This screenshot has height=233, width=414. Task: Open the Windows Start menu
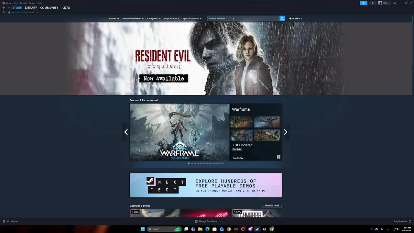click(143, 229)
